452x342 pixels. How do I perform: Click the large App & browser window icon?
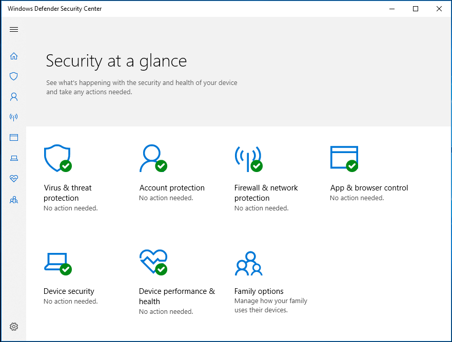(x=344, y=159)
